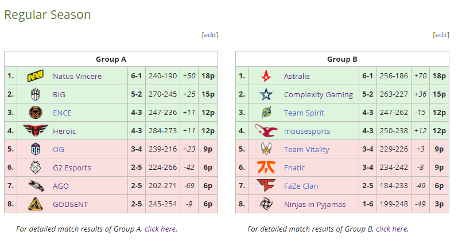The height and width of the screenshot is (251, 462).
Task: Open the G2 Esports team link
Action: tap(72, 168)
